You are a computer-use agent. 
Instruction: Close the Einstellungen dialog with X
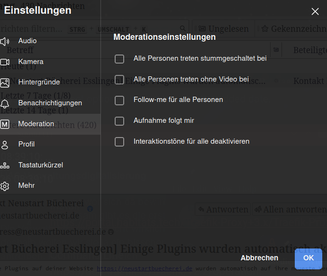click(315, 12)
